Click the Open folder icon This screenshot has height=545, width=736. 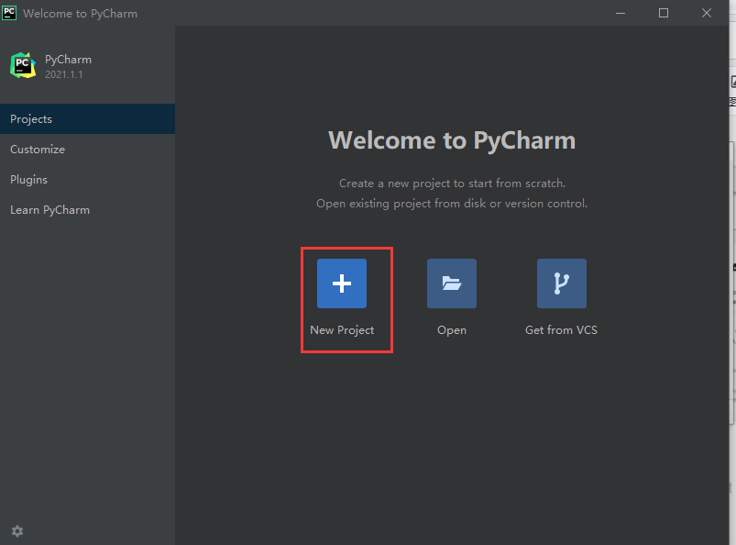(452, 284)
